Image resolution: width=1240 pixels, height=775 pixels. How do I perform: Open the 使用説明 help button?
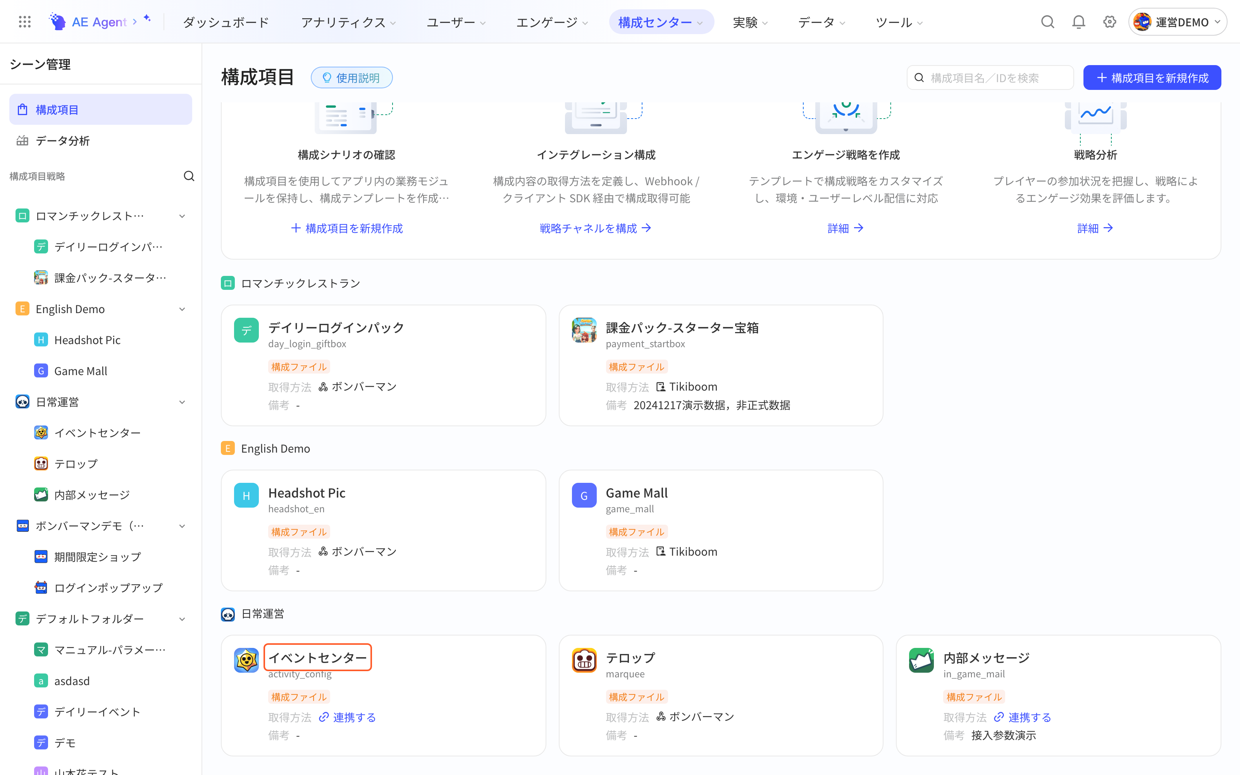pos(351,77)
